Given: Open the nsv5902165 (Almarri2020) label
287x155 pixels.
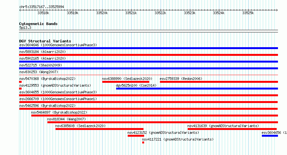Looking at the screenshot, I should point(43,58).
